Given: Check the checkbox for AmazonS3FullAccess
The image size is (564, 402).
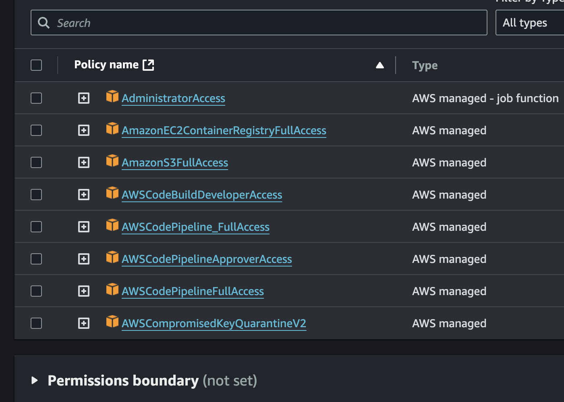Looking at the screenshot, I should [36, 162].
